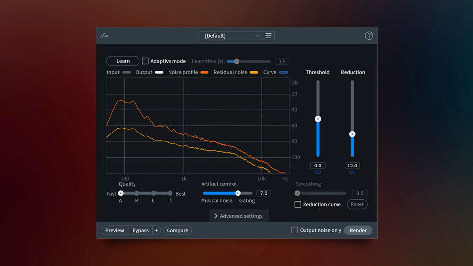Tick Output noise only checkbox
Image resolution: width=473 pixels, height=266 pixels.
295,230
